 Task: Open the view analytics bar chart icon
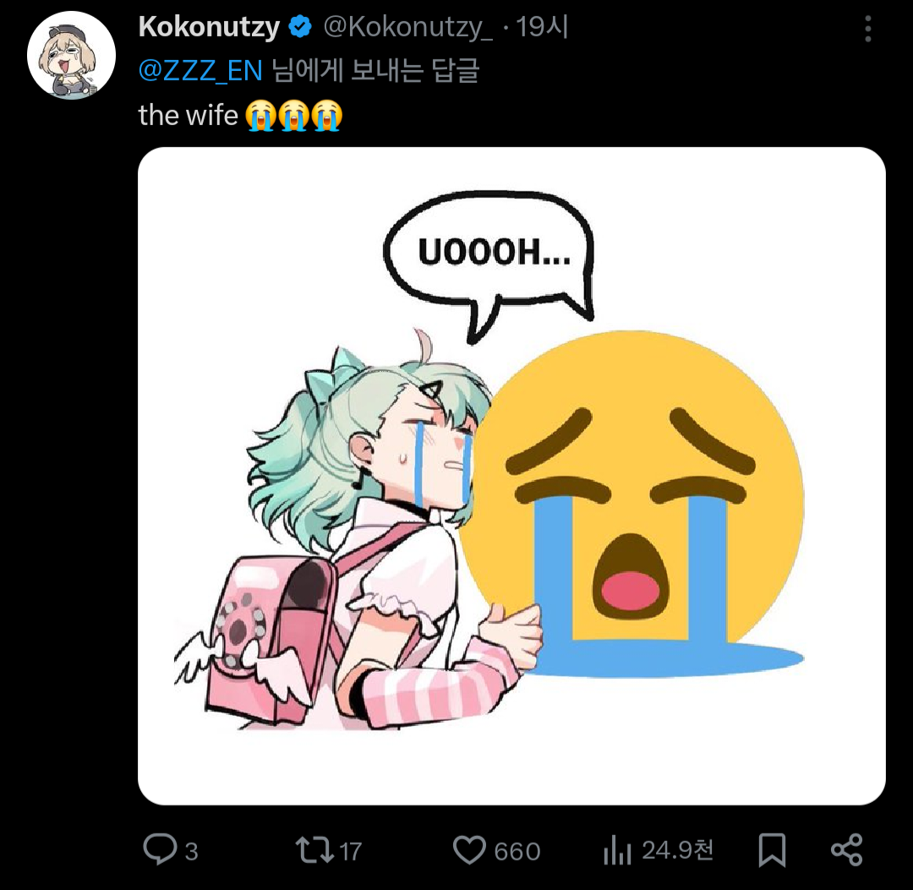click(617, 850)
